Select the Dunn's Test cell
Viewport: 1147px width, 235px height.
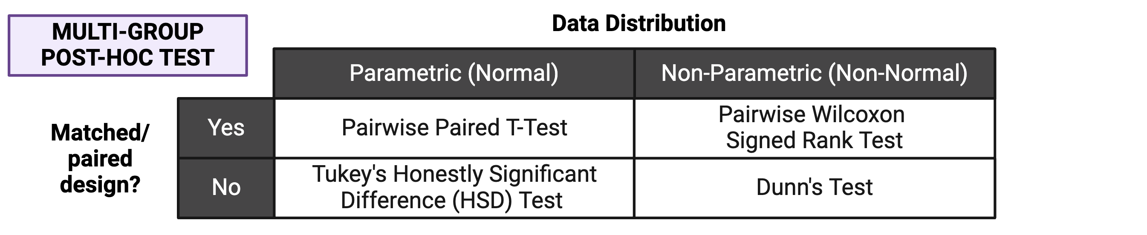tap(814, 187)
